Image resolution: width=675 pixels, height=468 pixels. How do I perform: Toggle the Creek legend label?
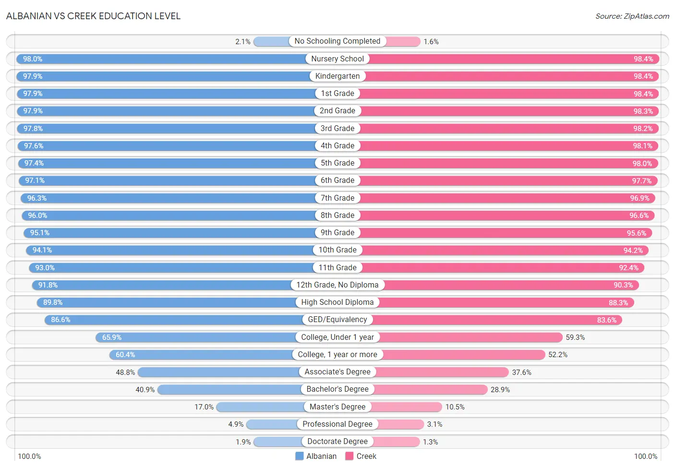click(366, 456)
